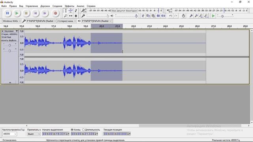
Task: Open the Windows WASAPI audio host dropdown
Action: (12, 21)
